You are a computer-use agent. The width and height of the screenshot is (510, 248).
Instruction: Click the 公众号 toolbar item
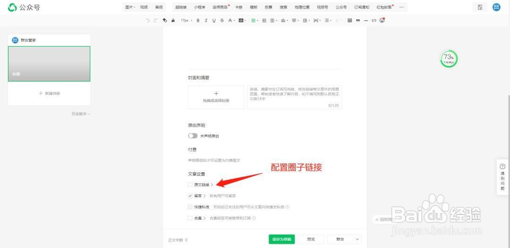pos(341,7)
